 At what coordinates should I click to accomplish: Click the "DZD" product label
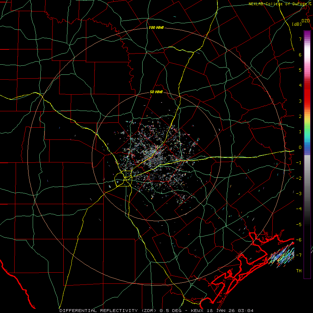306,21
